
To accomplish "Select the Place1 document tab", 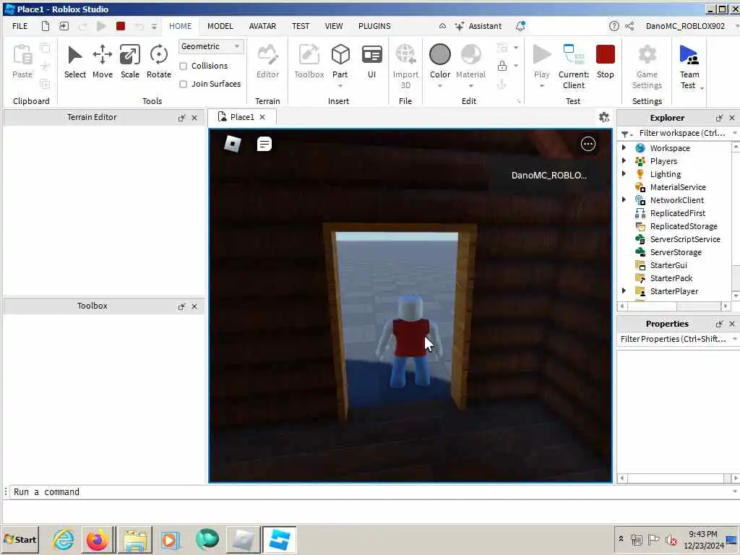I will pos(242,117).
